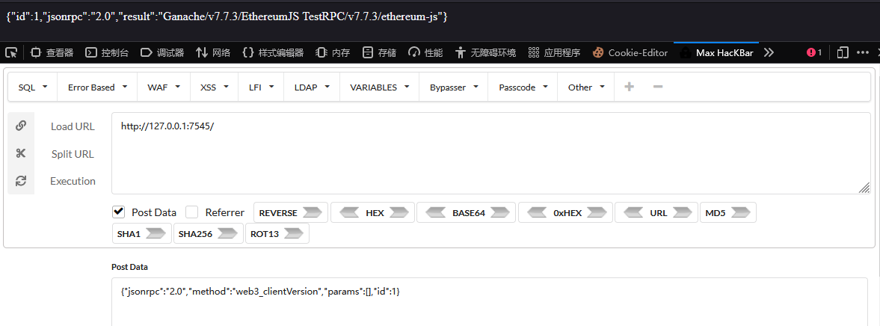Viewport: 880px width, 326px height.
Task: Activate the element picker icon
Action: (10, 53)
